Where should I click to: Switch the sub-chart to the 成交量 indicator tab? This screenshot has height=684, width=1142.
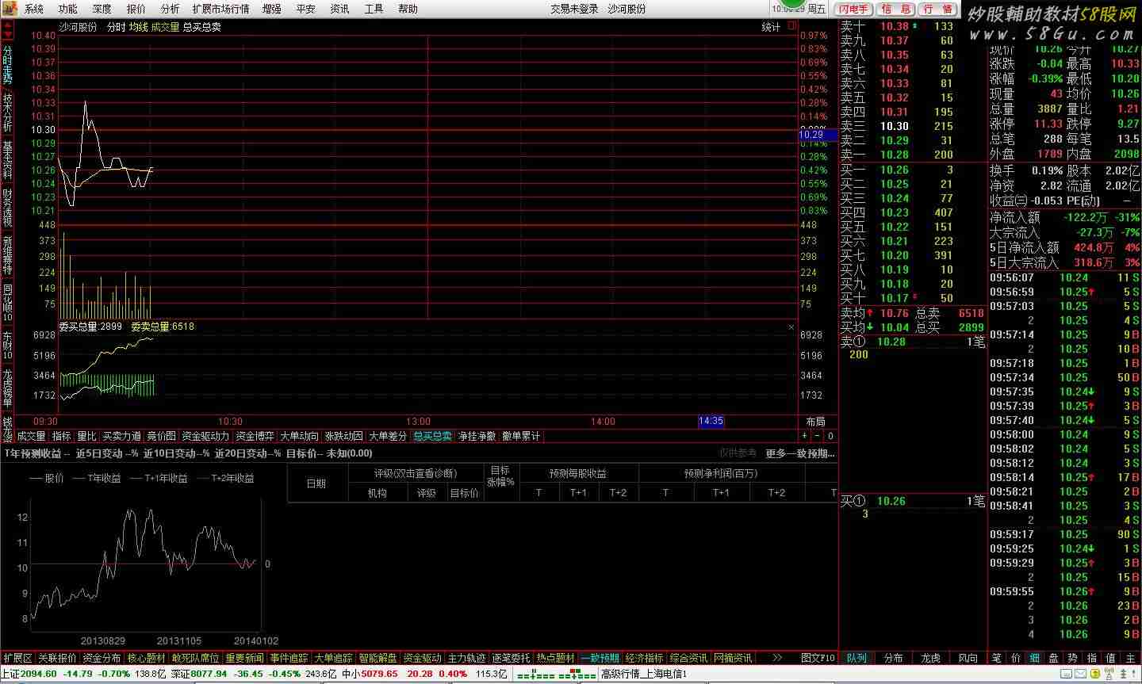point(32,436)
